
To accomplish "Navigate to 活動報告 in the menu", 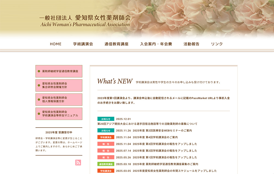I will [x=192, y=44].
